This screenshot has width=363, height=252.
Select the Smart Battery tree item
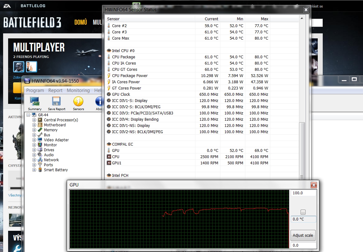coord(56,170)
